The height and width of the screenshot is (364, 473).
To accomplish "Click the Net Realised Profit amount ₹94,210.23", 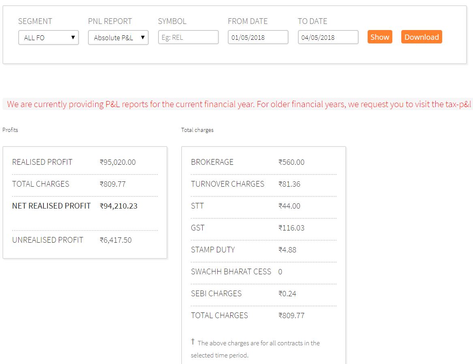I will point(118,206).
